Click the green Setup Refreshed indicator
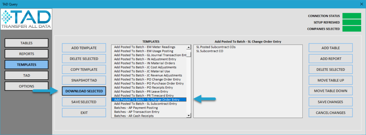Image resolution: width=366 pixels, height=135 pixels. click(352, 22)
